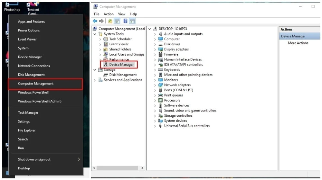Viewport: 322px width, 180px height.
Task: Choose Disk Management in the context menu
Action: click(46, 75)
